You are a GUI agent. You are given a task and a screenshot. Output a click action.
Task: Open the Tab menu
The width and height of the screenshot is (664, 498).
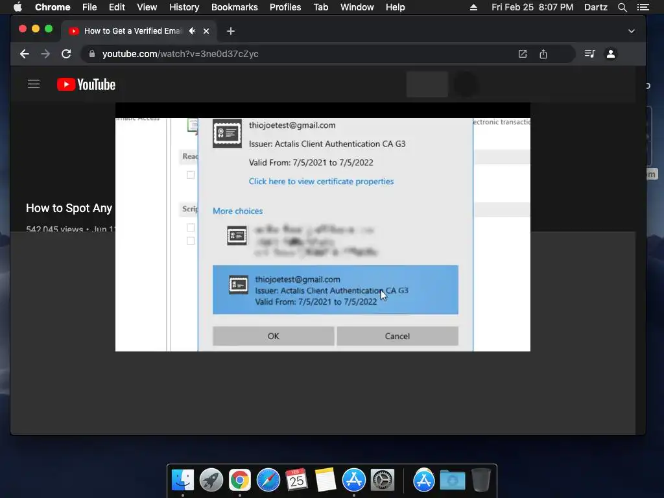pos(321,7)
